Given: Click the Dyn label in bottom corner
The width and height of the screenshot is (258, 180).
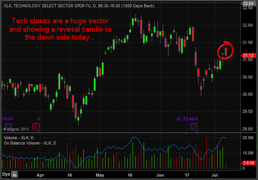Looking at the screenshot, I should pyautogui.click(x=6, y=174).
